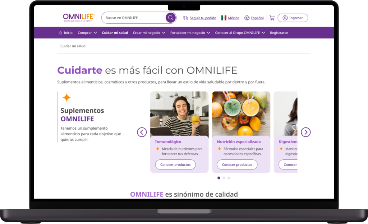Click the Cuidar mi salud breadcrumb
This screenshot has height=224, width=368.
click(x=73, y=46)
